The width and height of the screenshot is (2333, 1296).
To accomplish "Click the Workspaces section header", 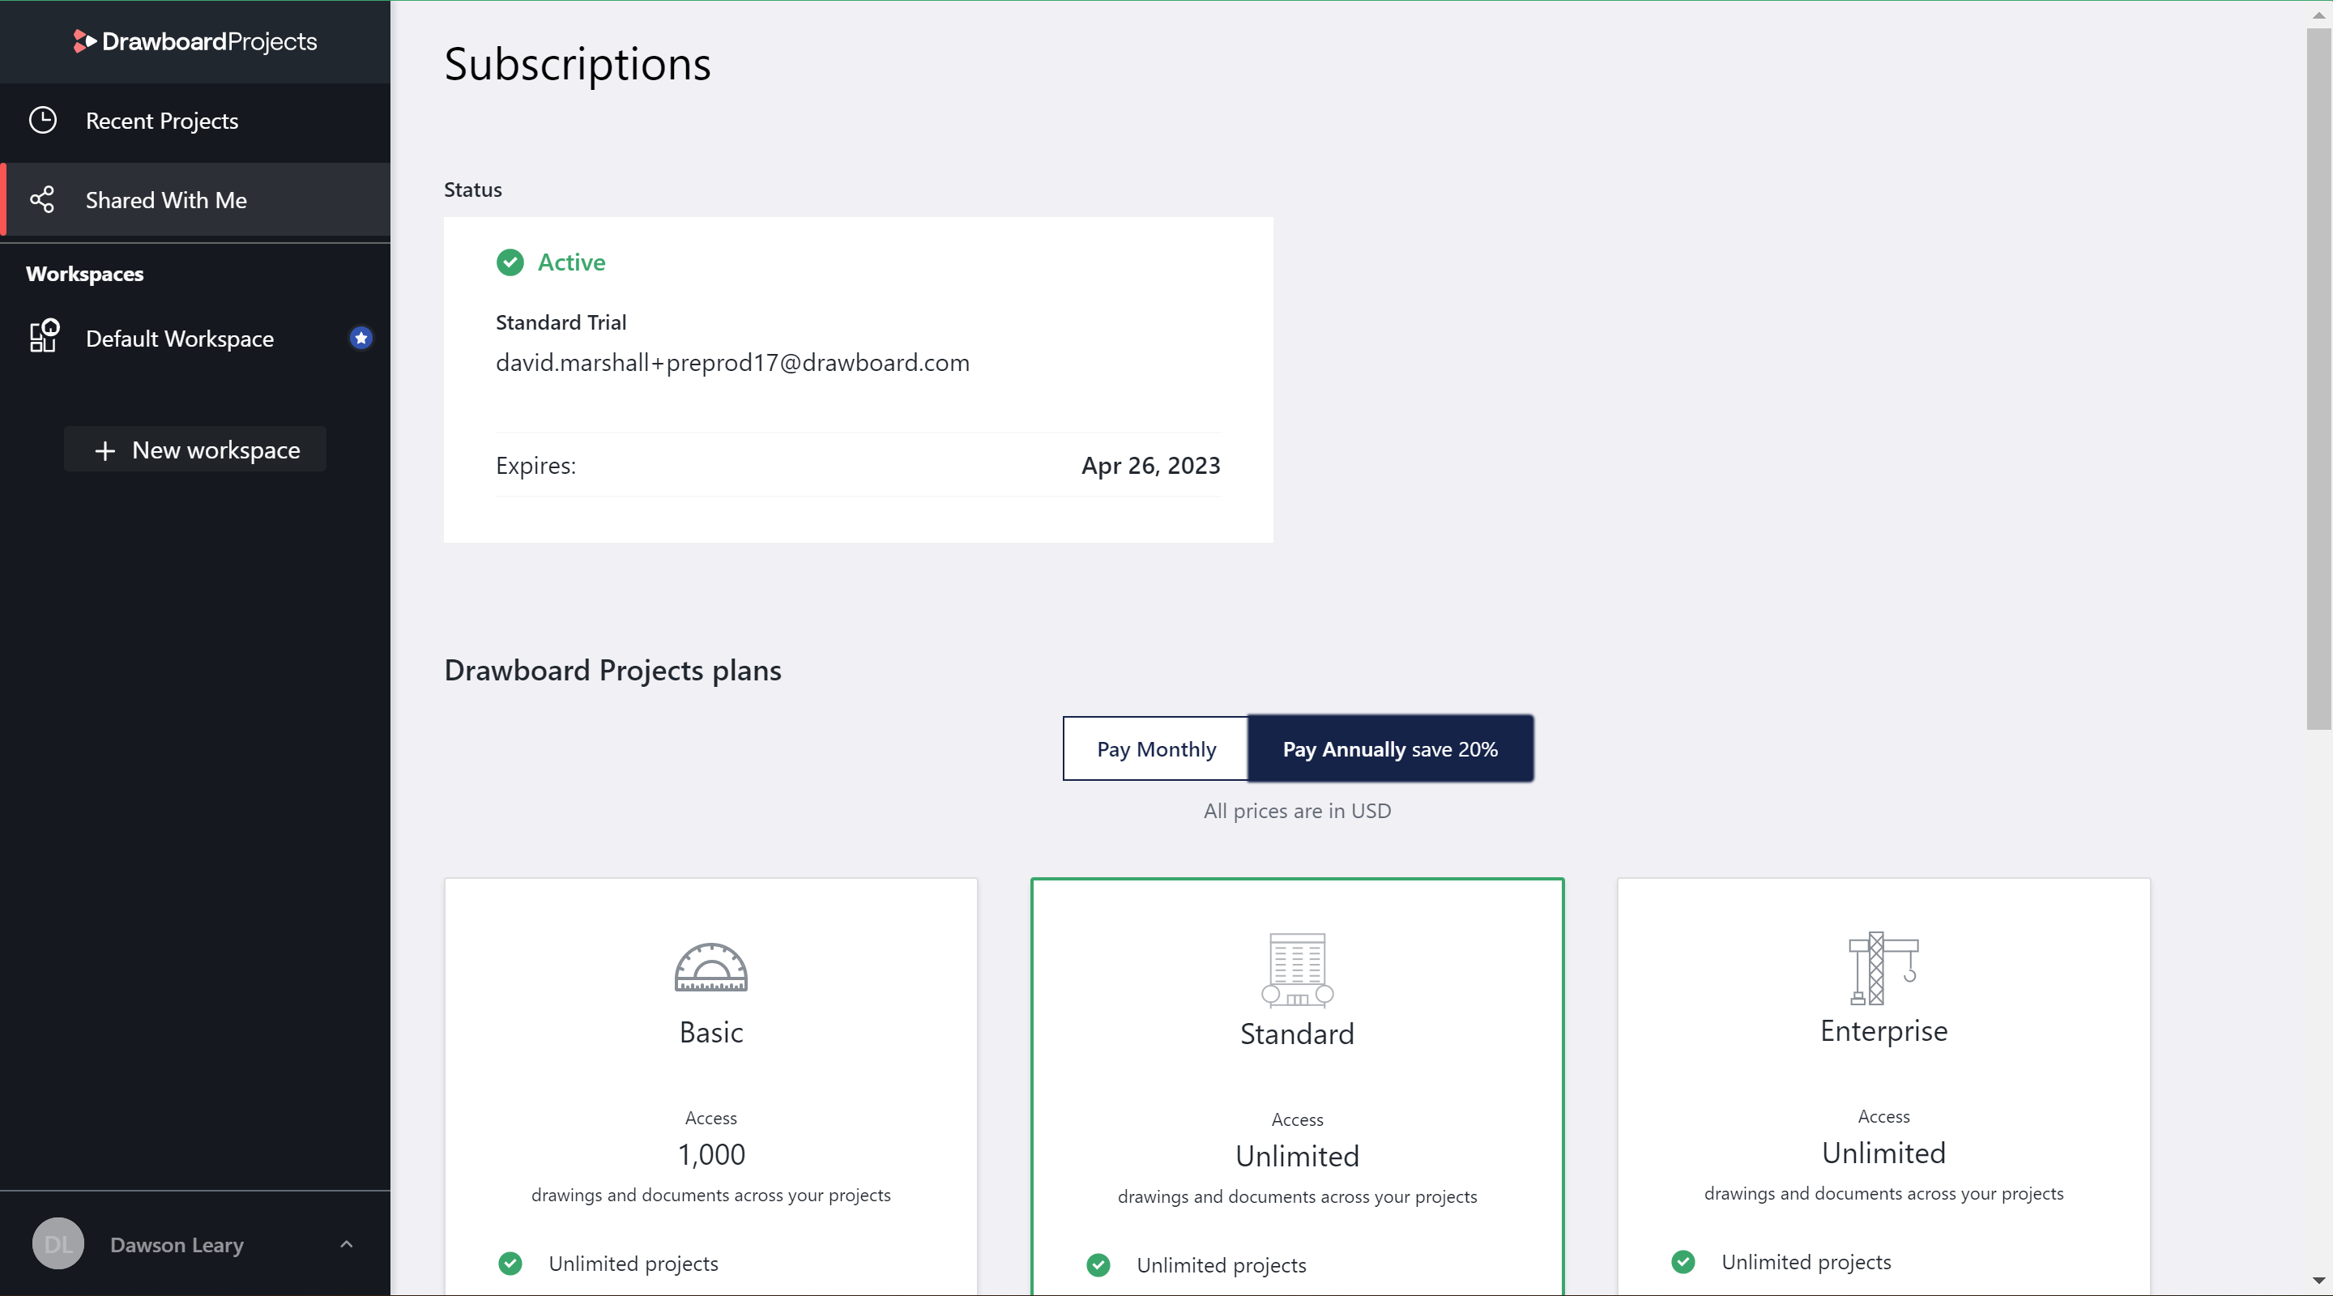I will [x=84, y=274].
